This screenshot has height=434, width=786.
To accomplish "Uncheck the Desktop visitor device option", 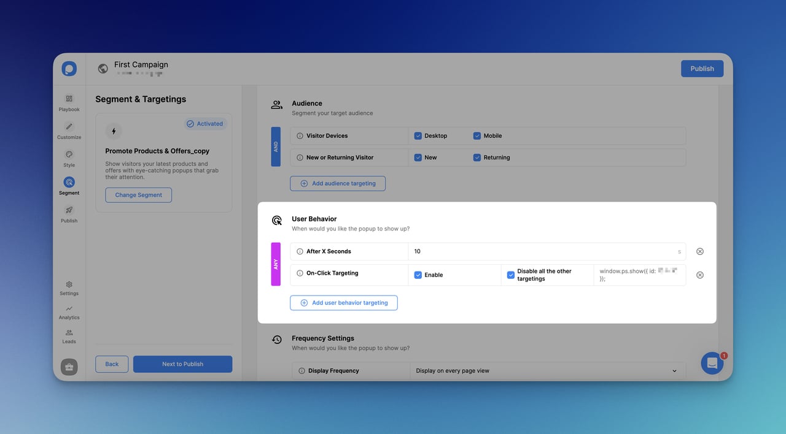I will pos(418,135).
